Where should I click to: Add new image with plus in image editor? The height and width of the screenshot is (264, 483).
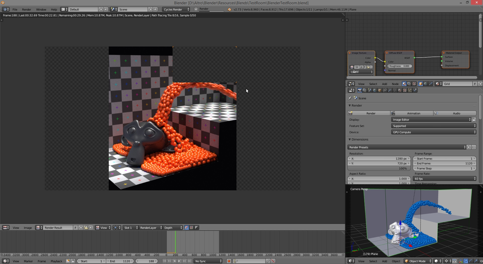(x=81, y=228)
